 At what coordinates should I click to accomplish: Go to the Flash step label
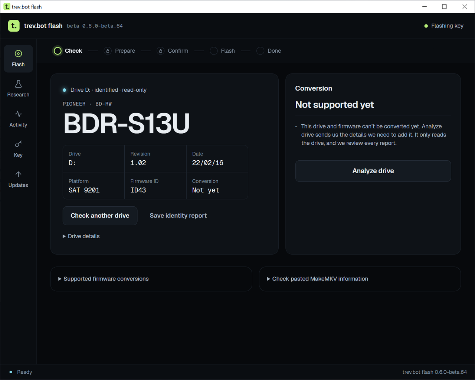point(228,51)
